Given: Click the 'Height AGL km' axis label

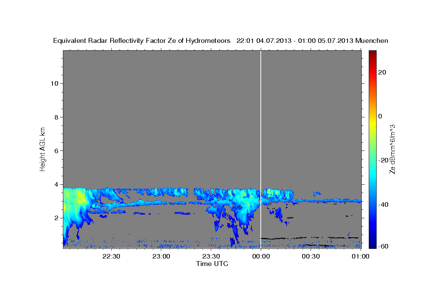Looking at the screenshot, I should point(43,149).
